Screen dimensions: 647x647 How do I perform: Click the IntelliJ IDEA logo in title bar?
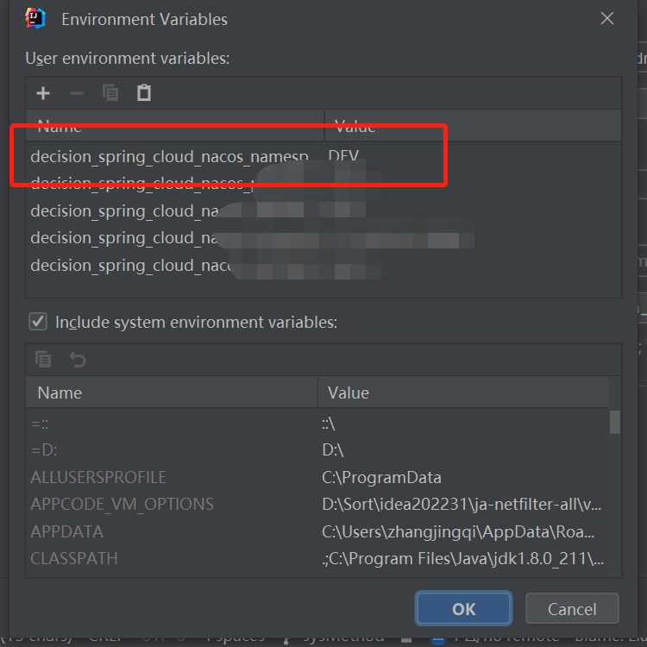tap(35, 19)
